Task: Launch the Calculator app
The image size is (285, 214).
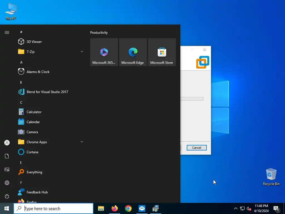Action: (51, 112)
